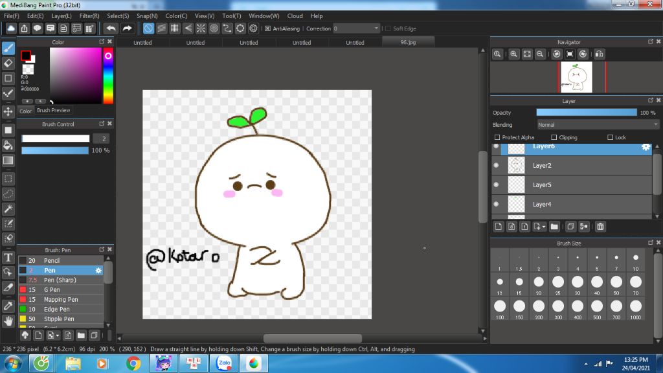Select the Brush tool in left toolbar
The height and width of the screenshot is (373, 663).
(x=8, y=48)
